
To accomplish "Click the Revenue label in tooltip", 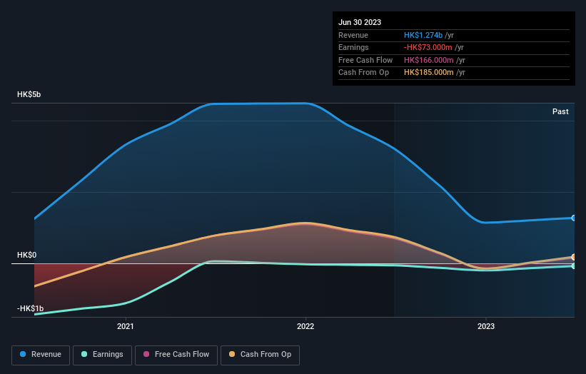I will point(353,35).
